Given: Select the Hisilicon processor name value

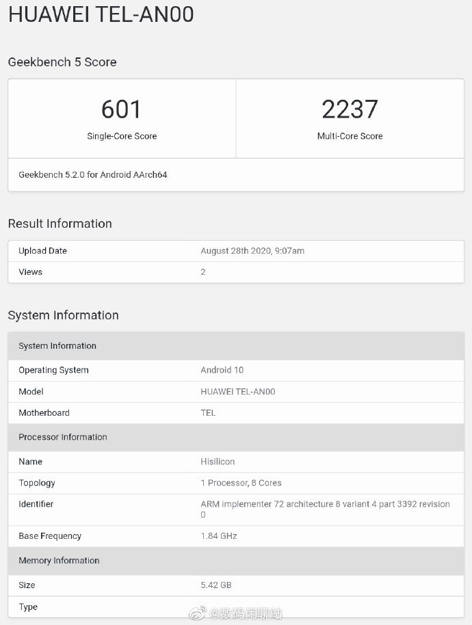Looking at the screenshot, I should tap(218, 462).
